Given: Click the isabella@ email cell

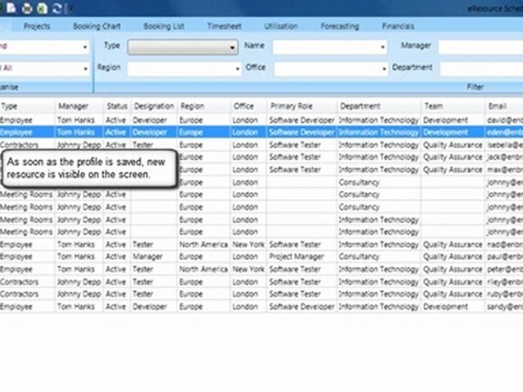Looking at the screenshot, I should click(504, 145).
